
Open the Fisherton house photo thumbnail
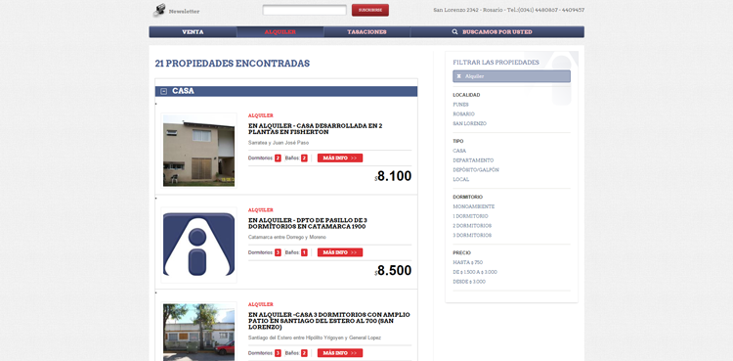[x=198, y=151]
